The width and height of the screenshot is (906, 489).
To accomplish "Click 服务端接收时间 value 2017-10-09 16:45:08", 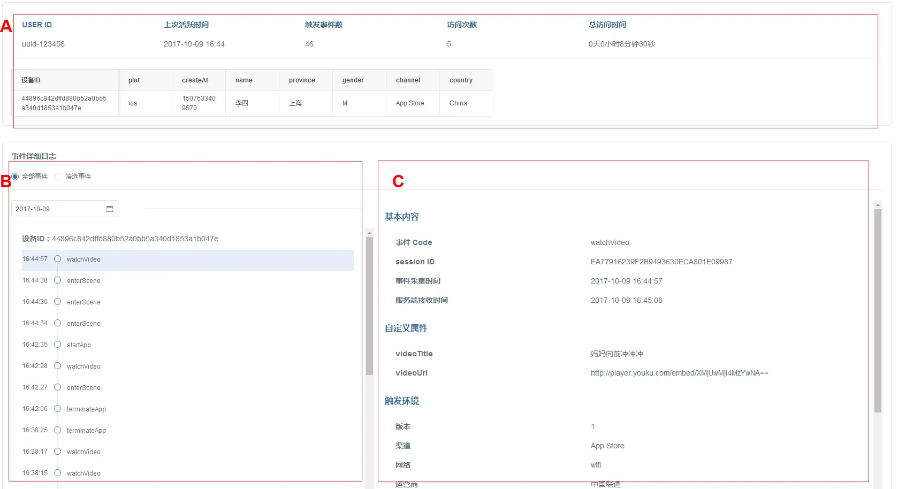I will click(x=627, y=300).
